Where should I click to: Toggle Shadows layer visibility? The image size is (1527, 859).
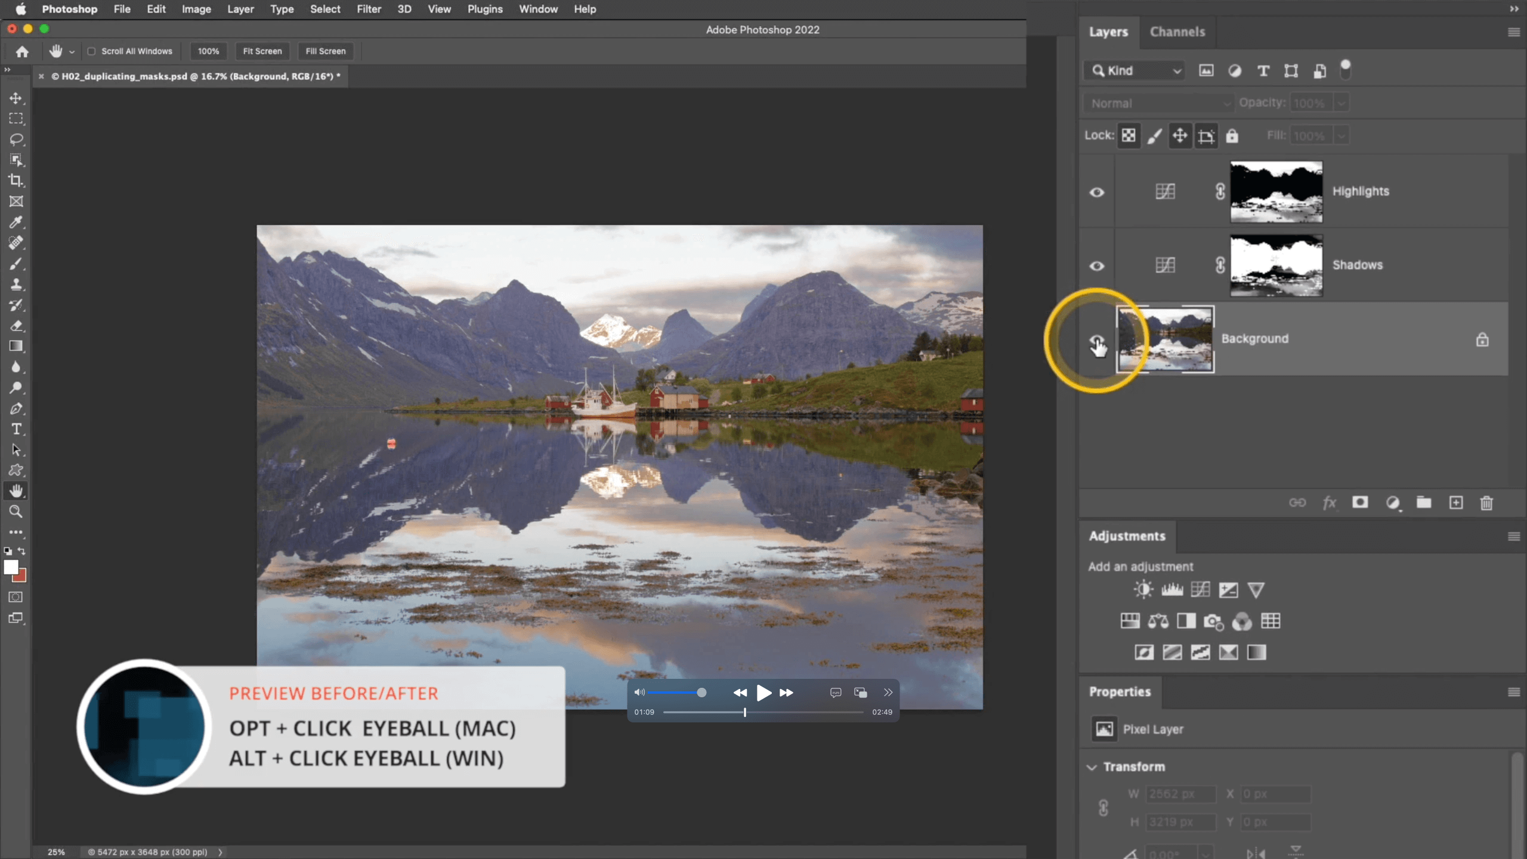coord(1096,265)
